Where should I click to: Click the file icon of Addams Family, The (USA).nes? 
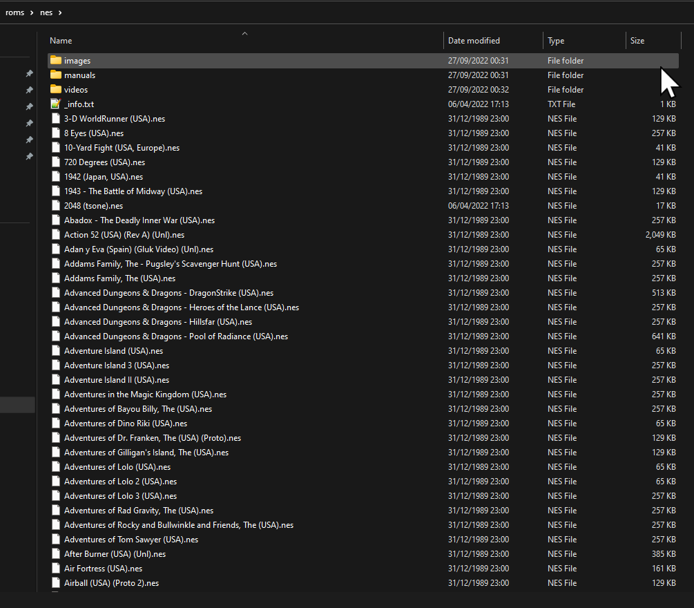pos(56,278)
